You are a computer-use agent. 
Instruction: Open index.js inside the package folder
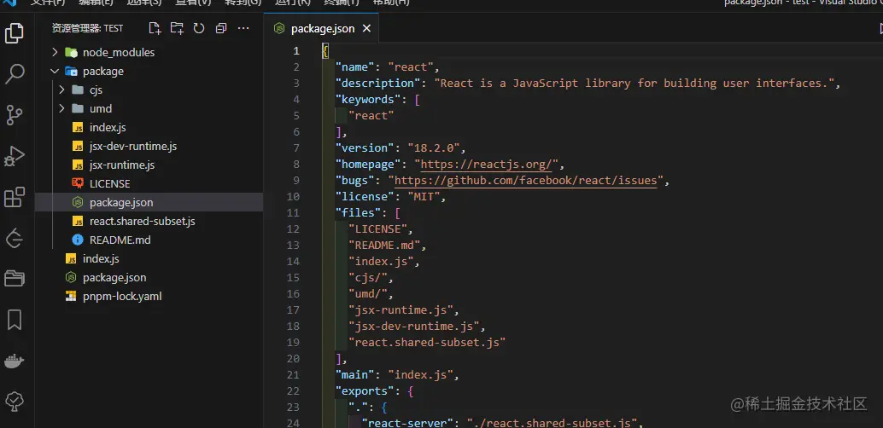[108, 128]
